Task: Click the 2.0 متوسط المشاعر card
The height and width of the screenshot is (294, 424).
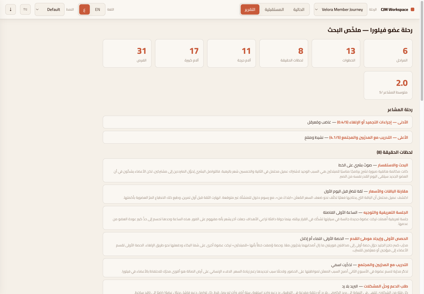Action: (388, 85)
